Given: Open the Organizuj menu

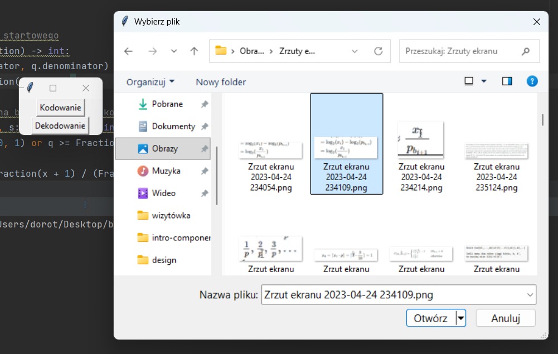Looking at the screenshot, I should tap(150, 82).
